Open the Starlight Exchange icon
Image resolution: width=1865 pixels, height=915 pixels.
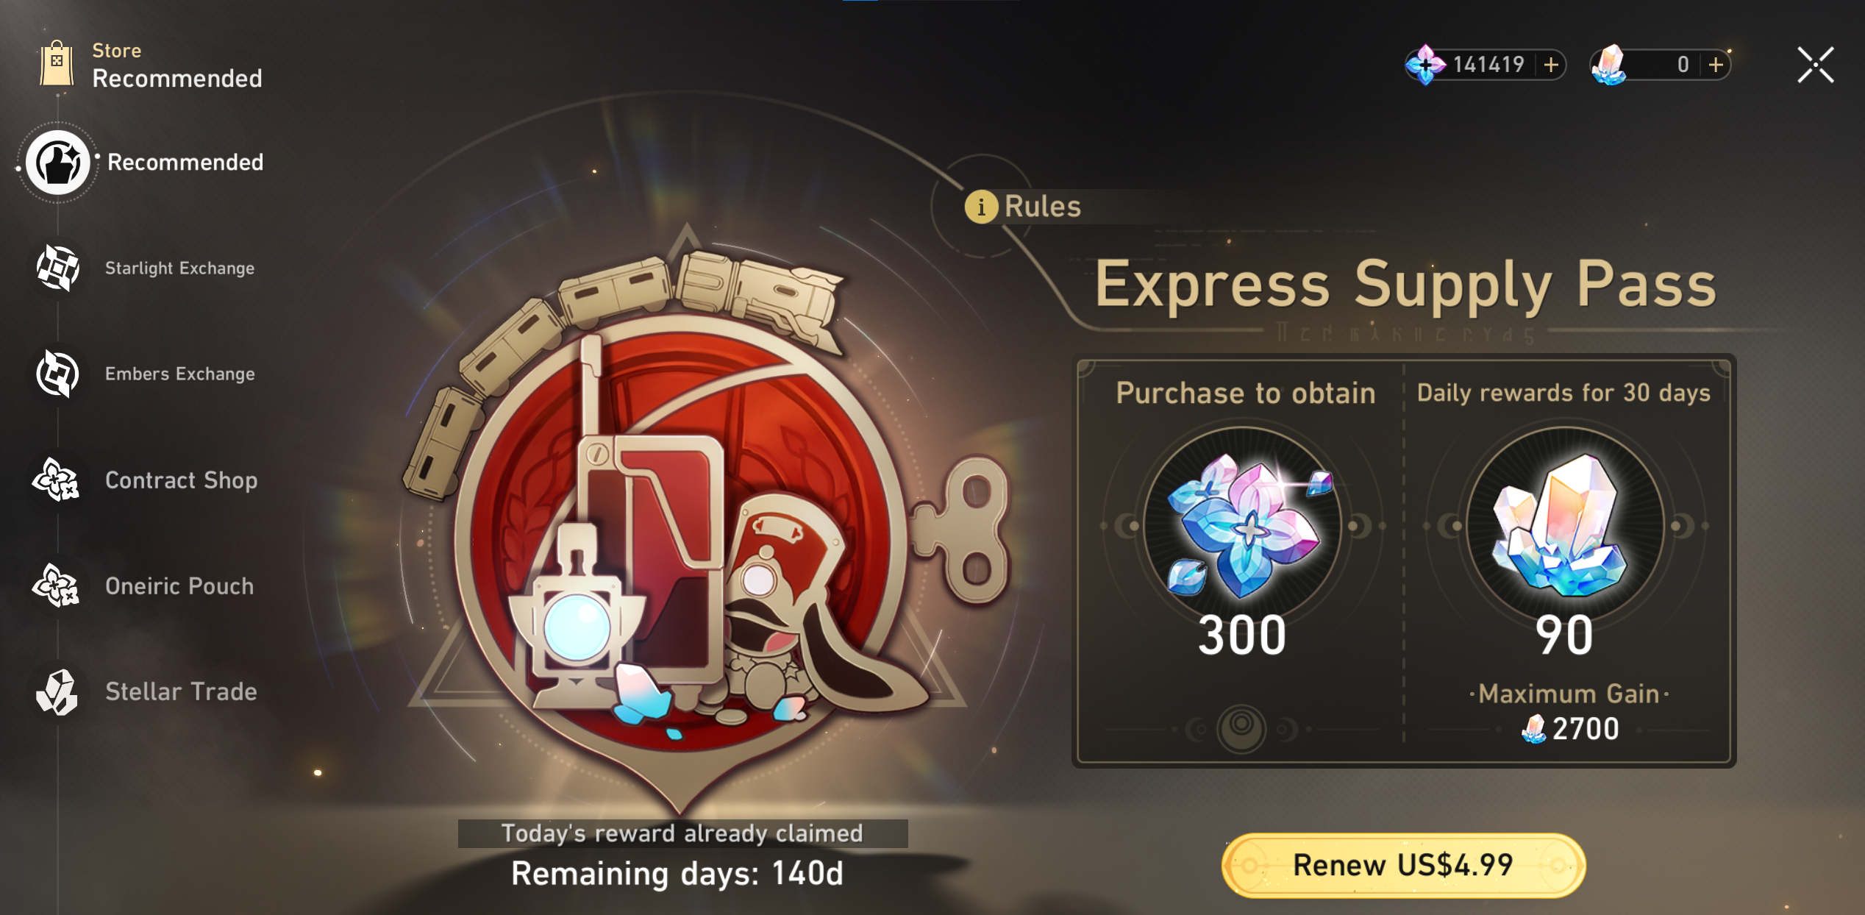click(57, 268)
